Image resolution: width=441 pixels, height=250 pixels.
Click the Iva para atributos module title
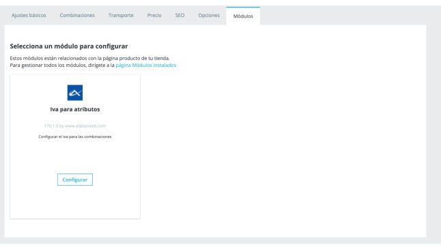75,109
